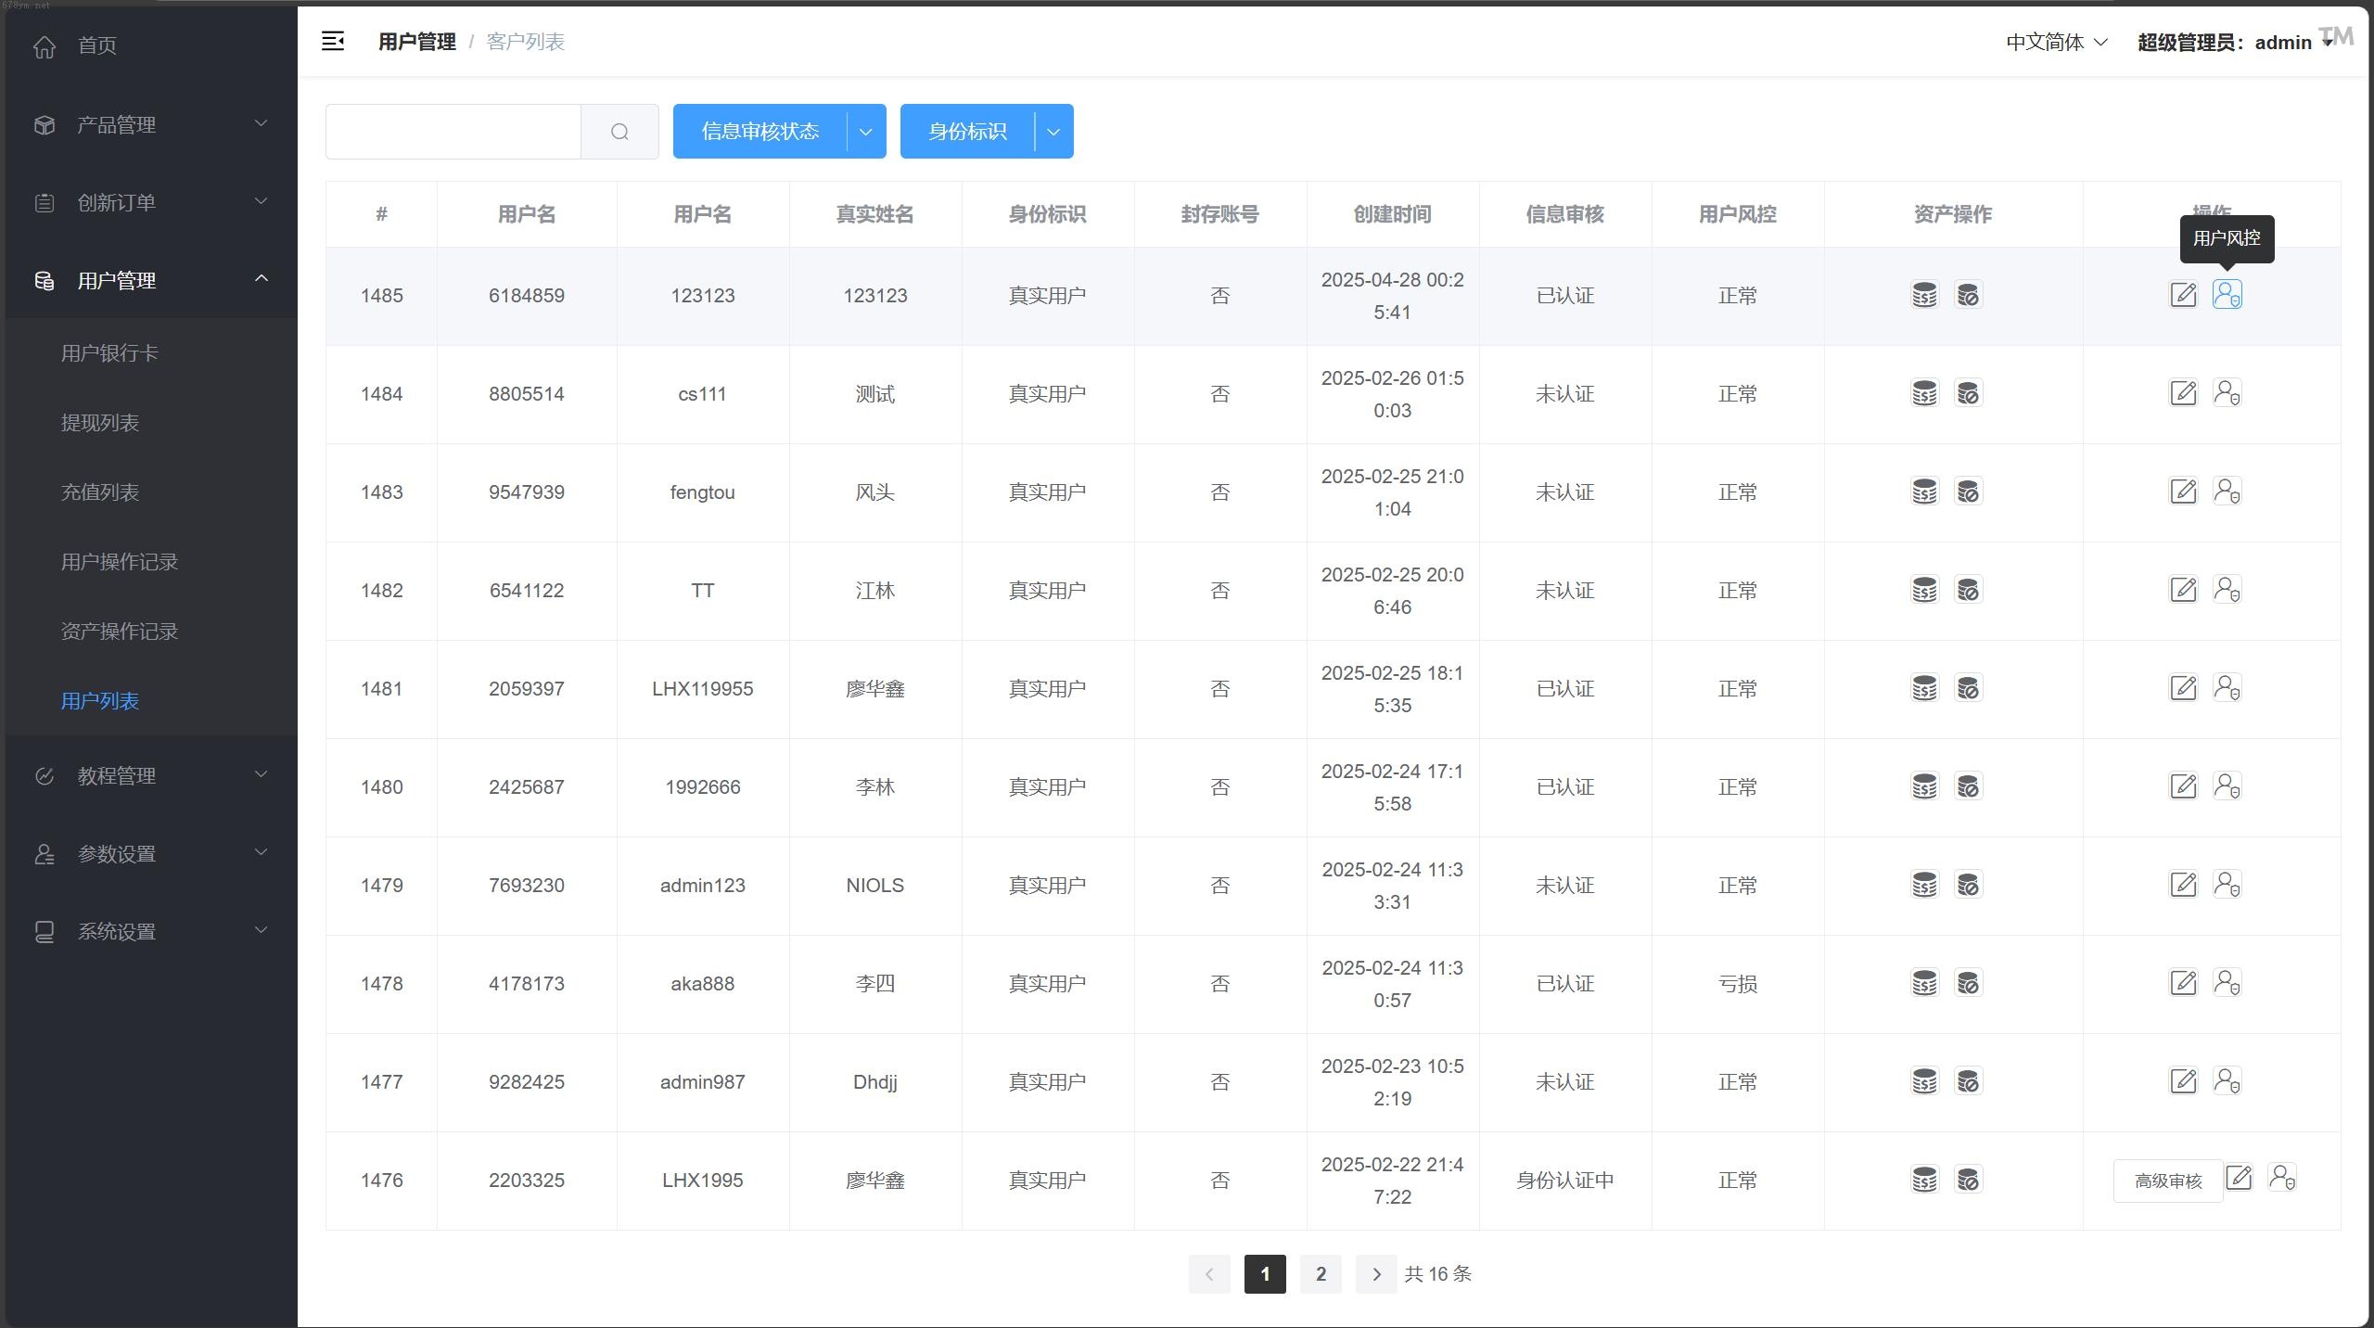Click the search text input field
Viewport: 2374px width, 1328px height.
[x=453, y=132]
